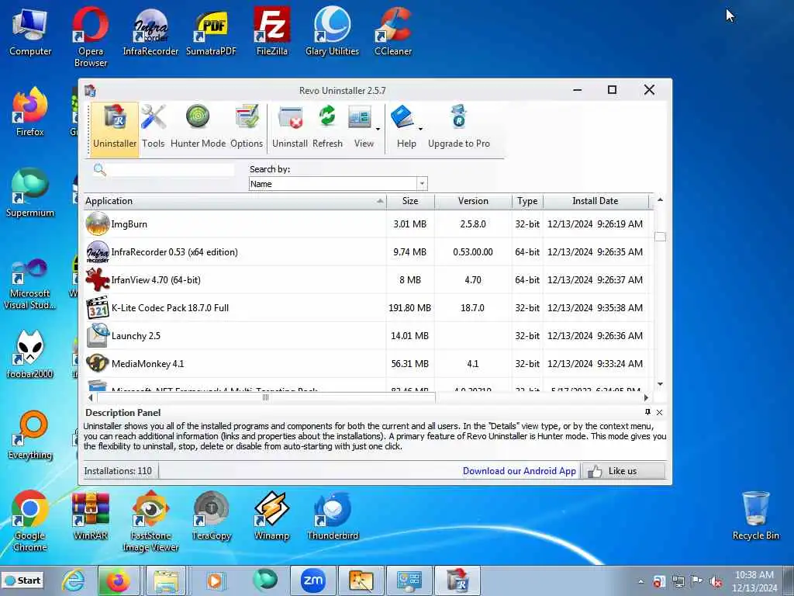Click the K-Lite Codec Pack 321 icon
This screenshot has width=794, height=596.
pos(97,307)
